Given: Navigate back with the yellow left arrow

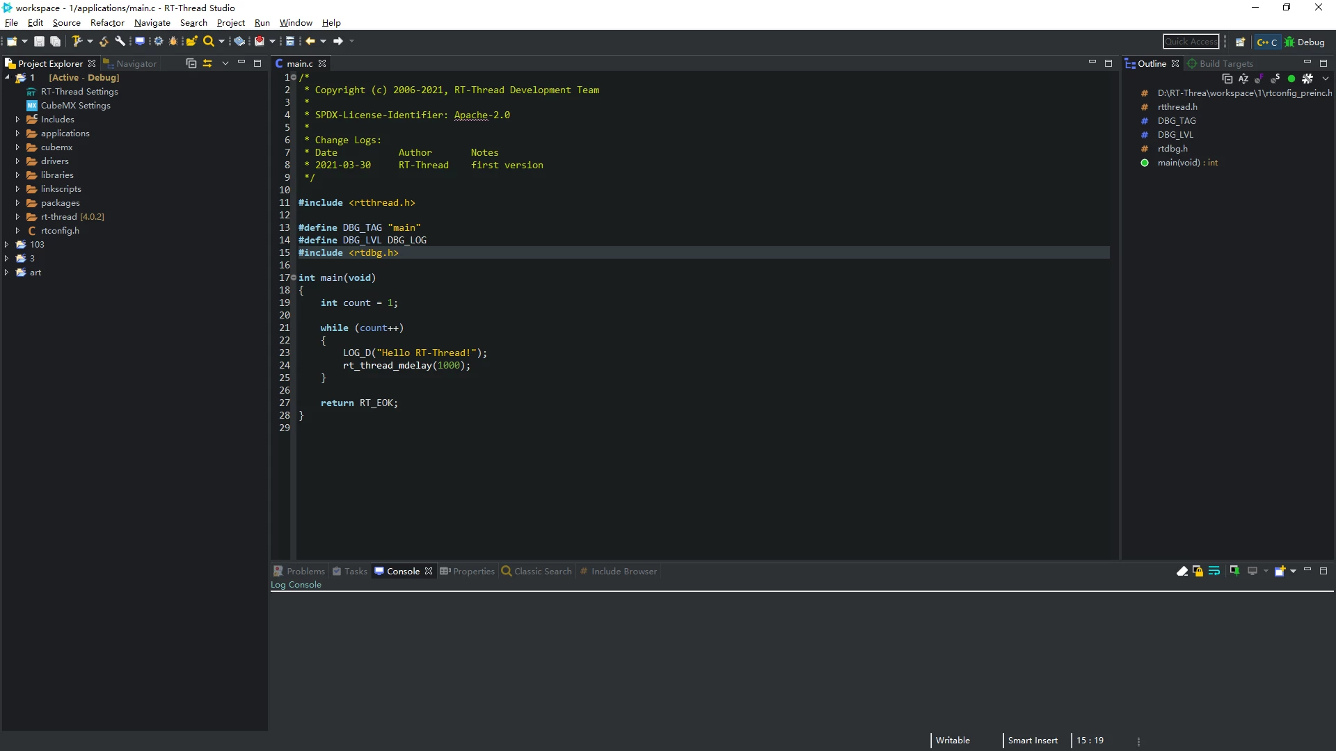Looking at the screenshot, I should pyautogui.click(x=310, y=42).
